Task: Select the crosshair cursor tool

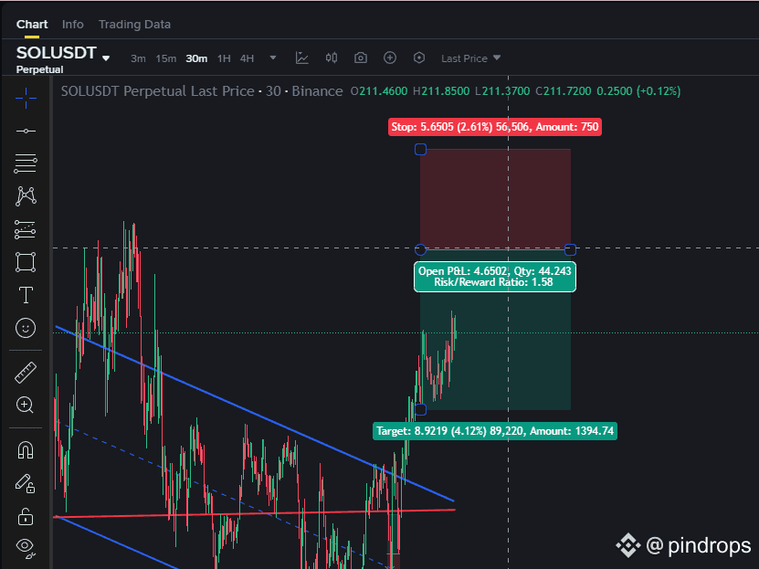Action: tap(26, 99)
